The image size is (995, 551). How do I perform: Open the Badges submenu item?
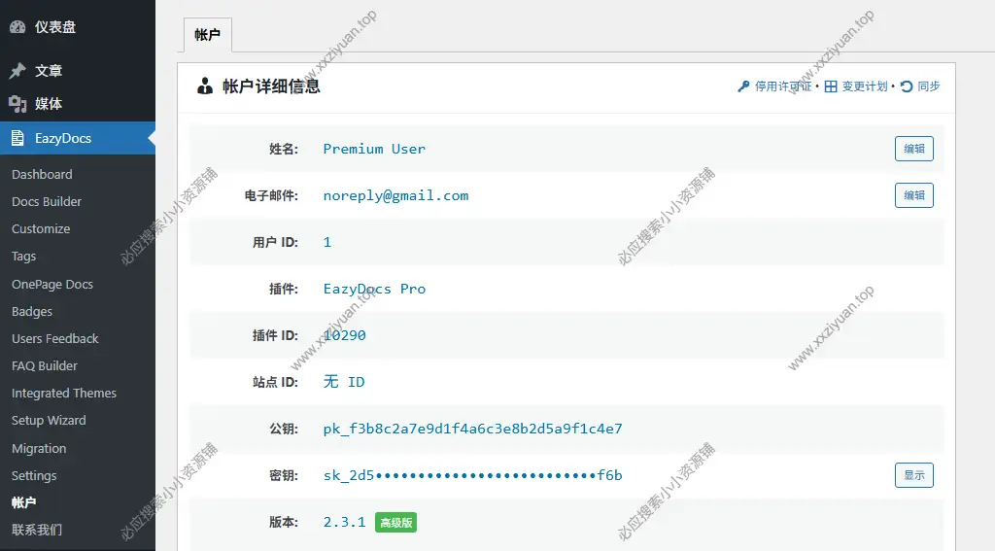pos(32,311)
